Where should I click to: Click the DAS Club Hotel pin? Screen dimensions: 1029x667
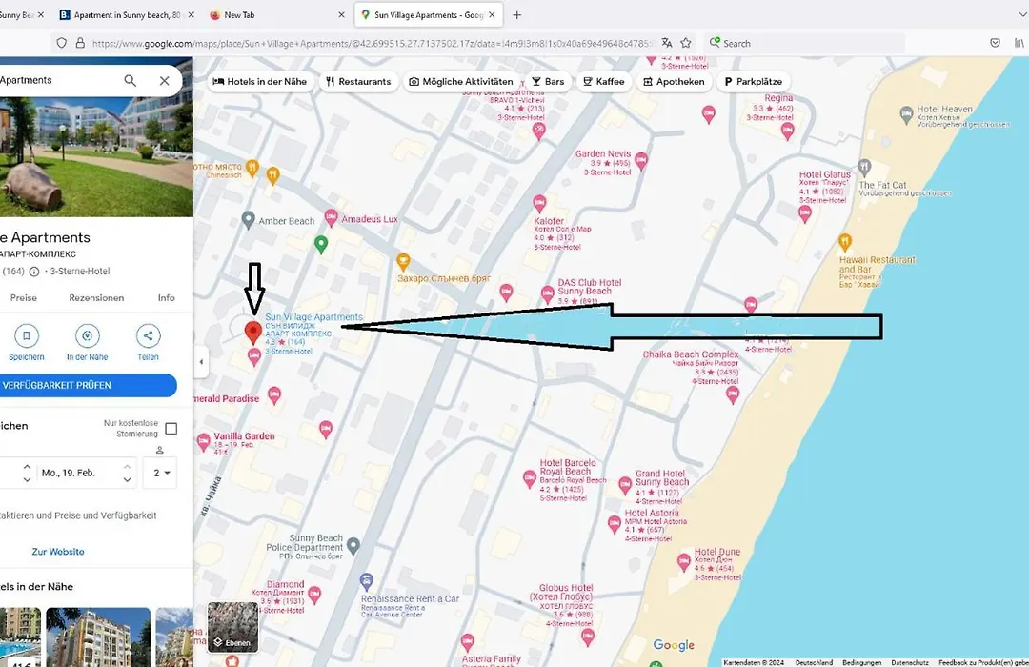(x=547, y=293)
